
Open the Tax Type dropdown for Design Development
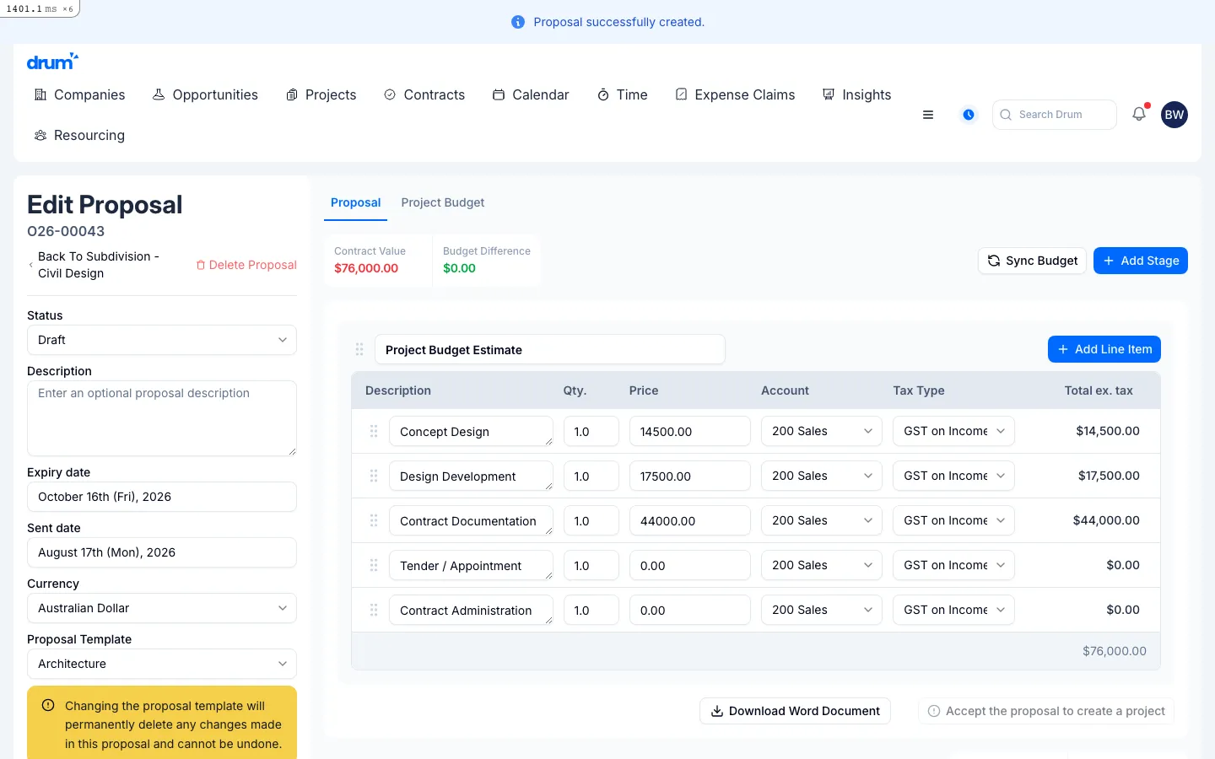point(953,476)
